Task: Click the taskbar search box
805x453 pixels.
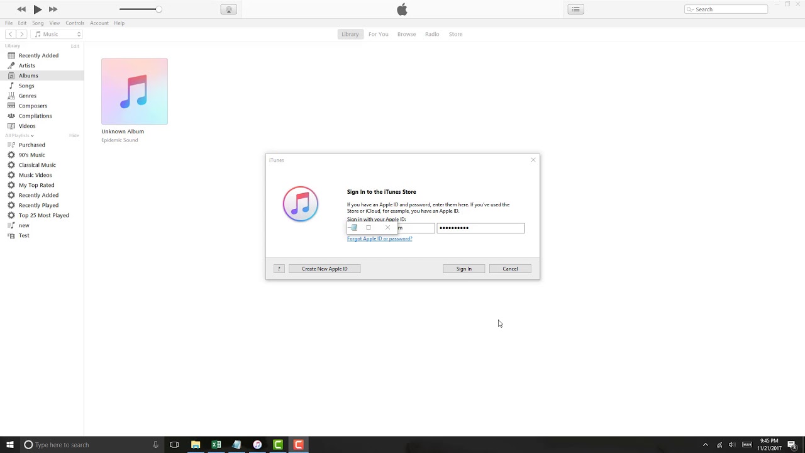Action: [91, 445]
